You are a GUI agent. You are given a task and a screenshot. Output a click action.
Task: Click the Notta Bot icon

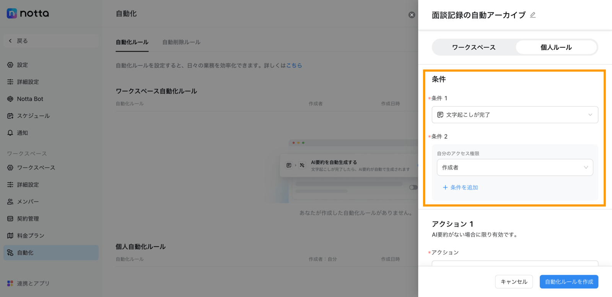coord(10,99)
